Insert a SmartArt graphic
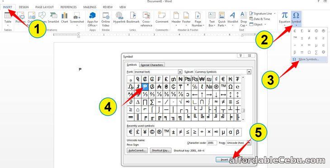Screen dimensions: 330x168 point(53,18)
